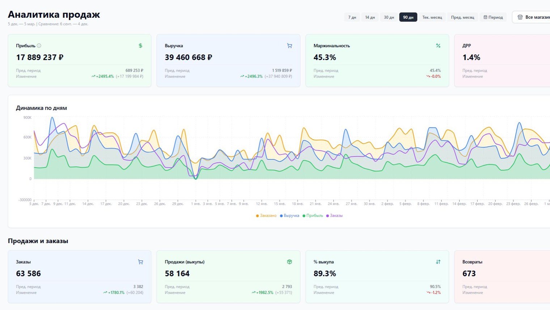Toggle Заказано series in chart legend

(x=266, y=215)
